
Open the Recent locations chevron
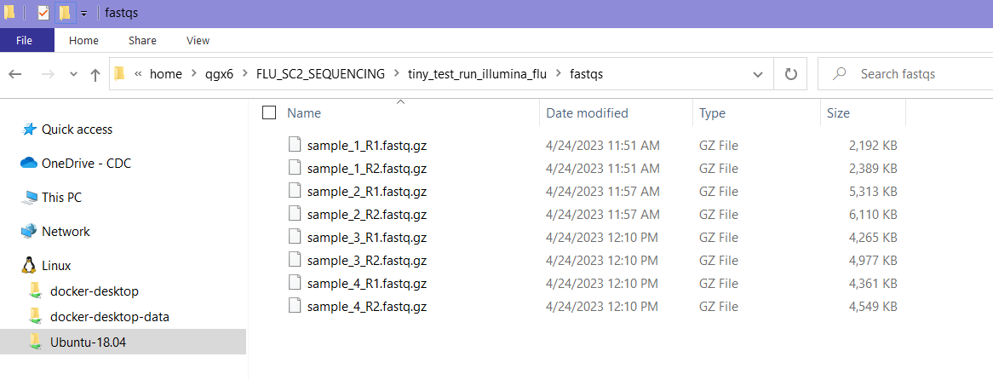pos(73,75)
